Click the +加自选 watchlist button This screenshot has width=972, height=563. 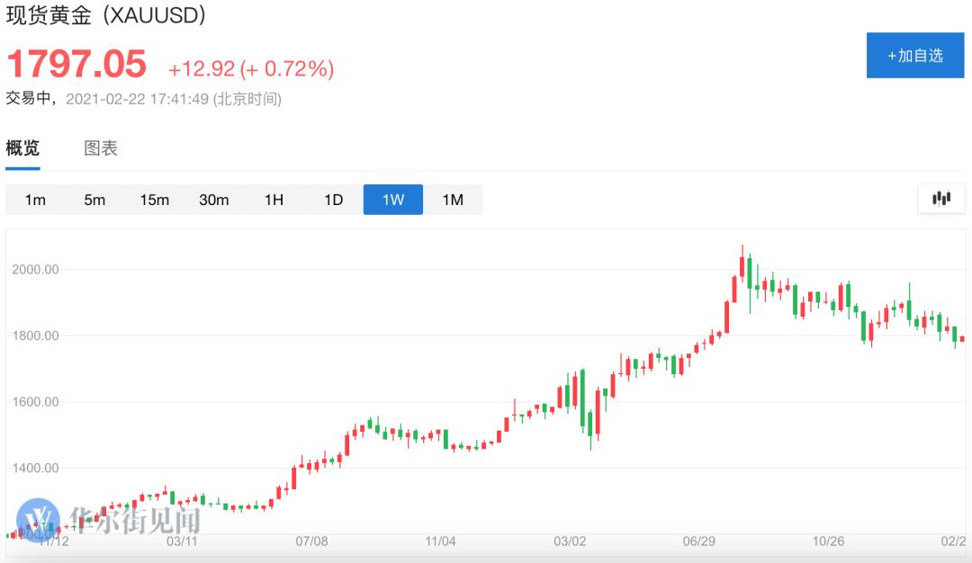(x=915, y=55)
